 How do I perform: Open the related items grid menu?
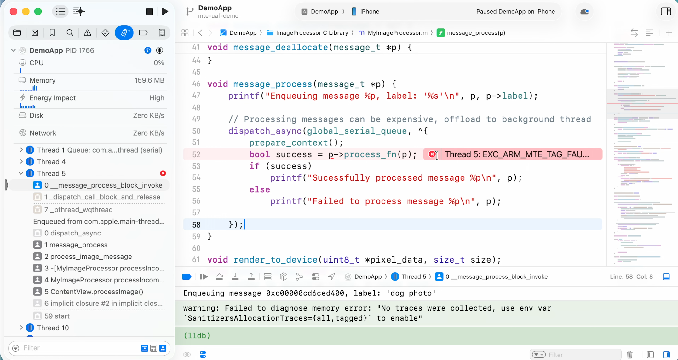185,33
